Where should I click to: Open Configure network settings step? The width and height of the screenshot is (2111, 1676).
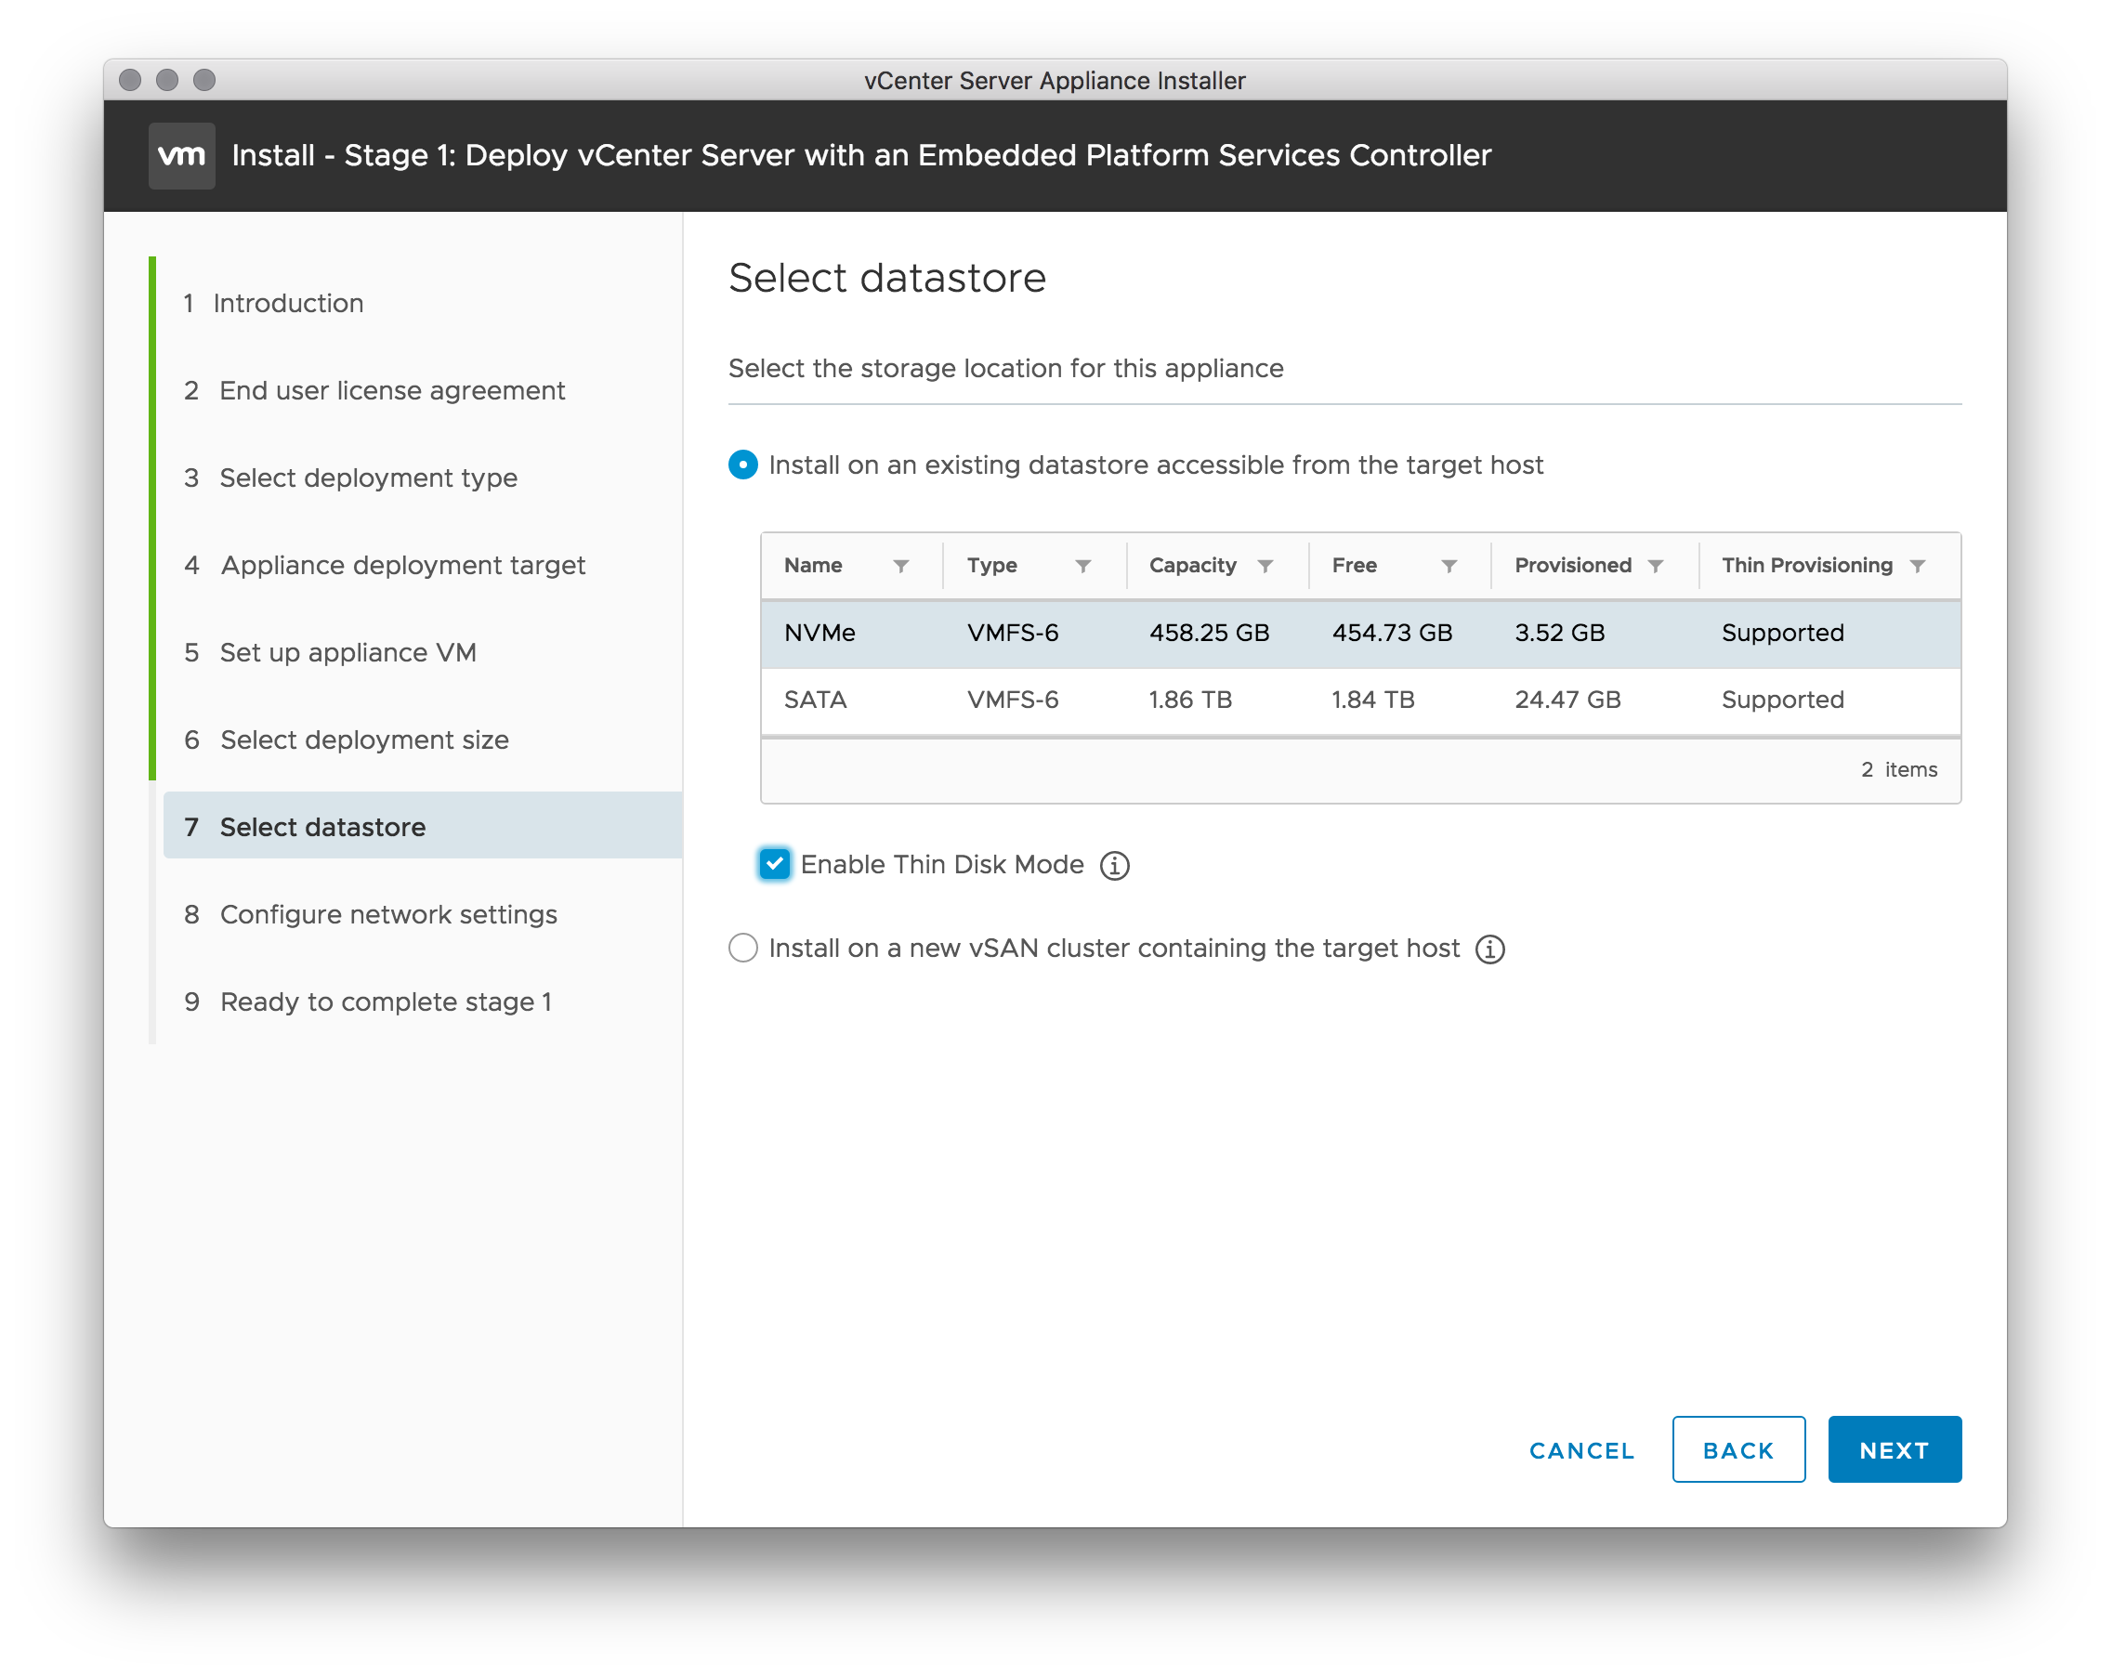[x=370, y=914]
